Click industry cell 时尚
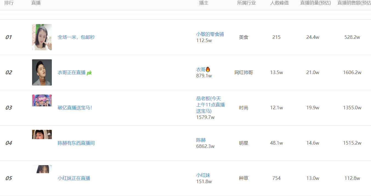 pos(243,108)
